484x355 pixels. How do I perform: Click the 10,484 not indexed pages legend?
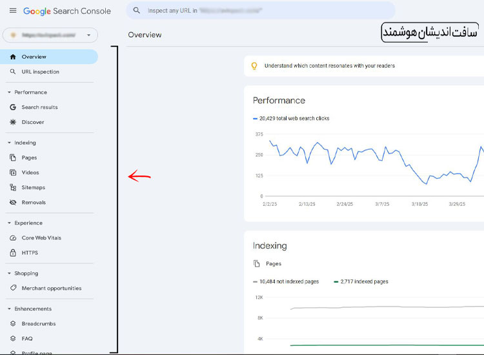click(286, 281)
